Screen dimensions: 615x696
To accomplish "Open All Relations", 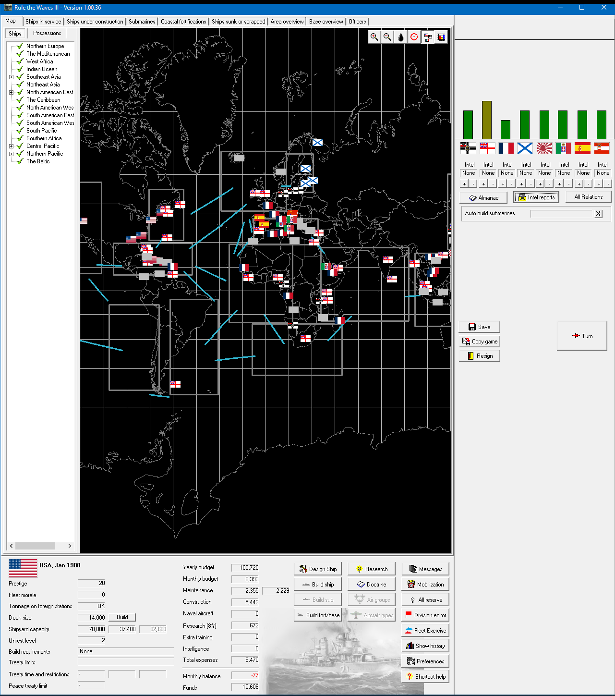I will [588, 197].
